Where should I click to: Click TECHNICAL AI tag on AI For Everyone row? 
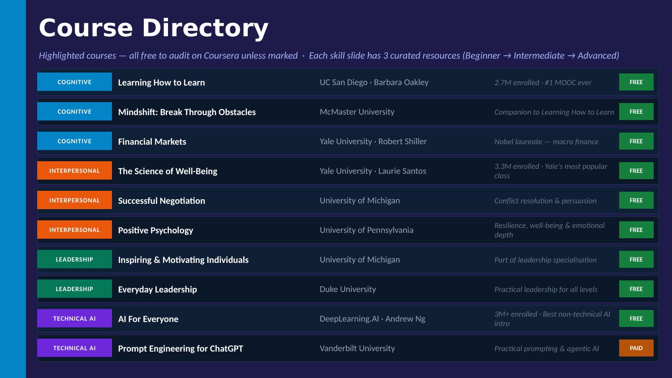[74, 318]
